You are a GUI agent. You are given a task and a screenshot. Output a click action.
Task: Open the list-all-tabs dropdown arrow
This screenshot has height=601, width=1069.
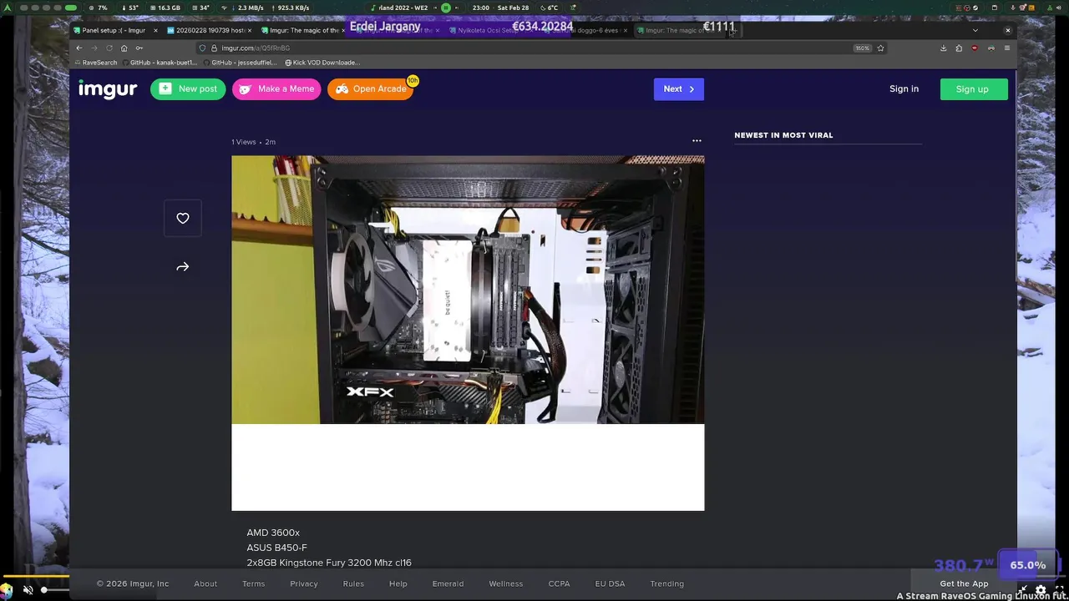click(975, 30)
